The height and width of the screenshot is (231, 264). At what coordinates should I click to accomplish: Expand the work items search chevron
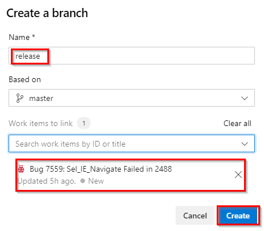tap(245, 144)
